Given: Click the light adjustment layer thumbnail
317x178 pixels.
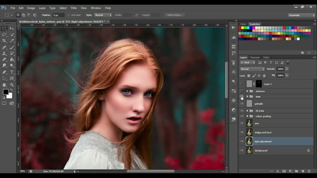Looking at the screenshot, I should [249, 141].
